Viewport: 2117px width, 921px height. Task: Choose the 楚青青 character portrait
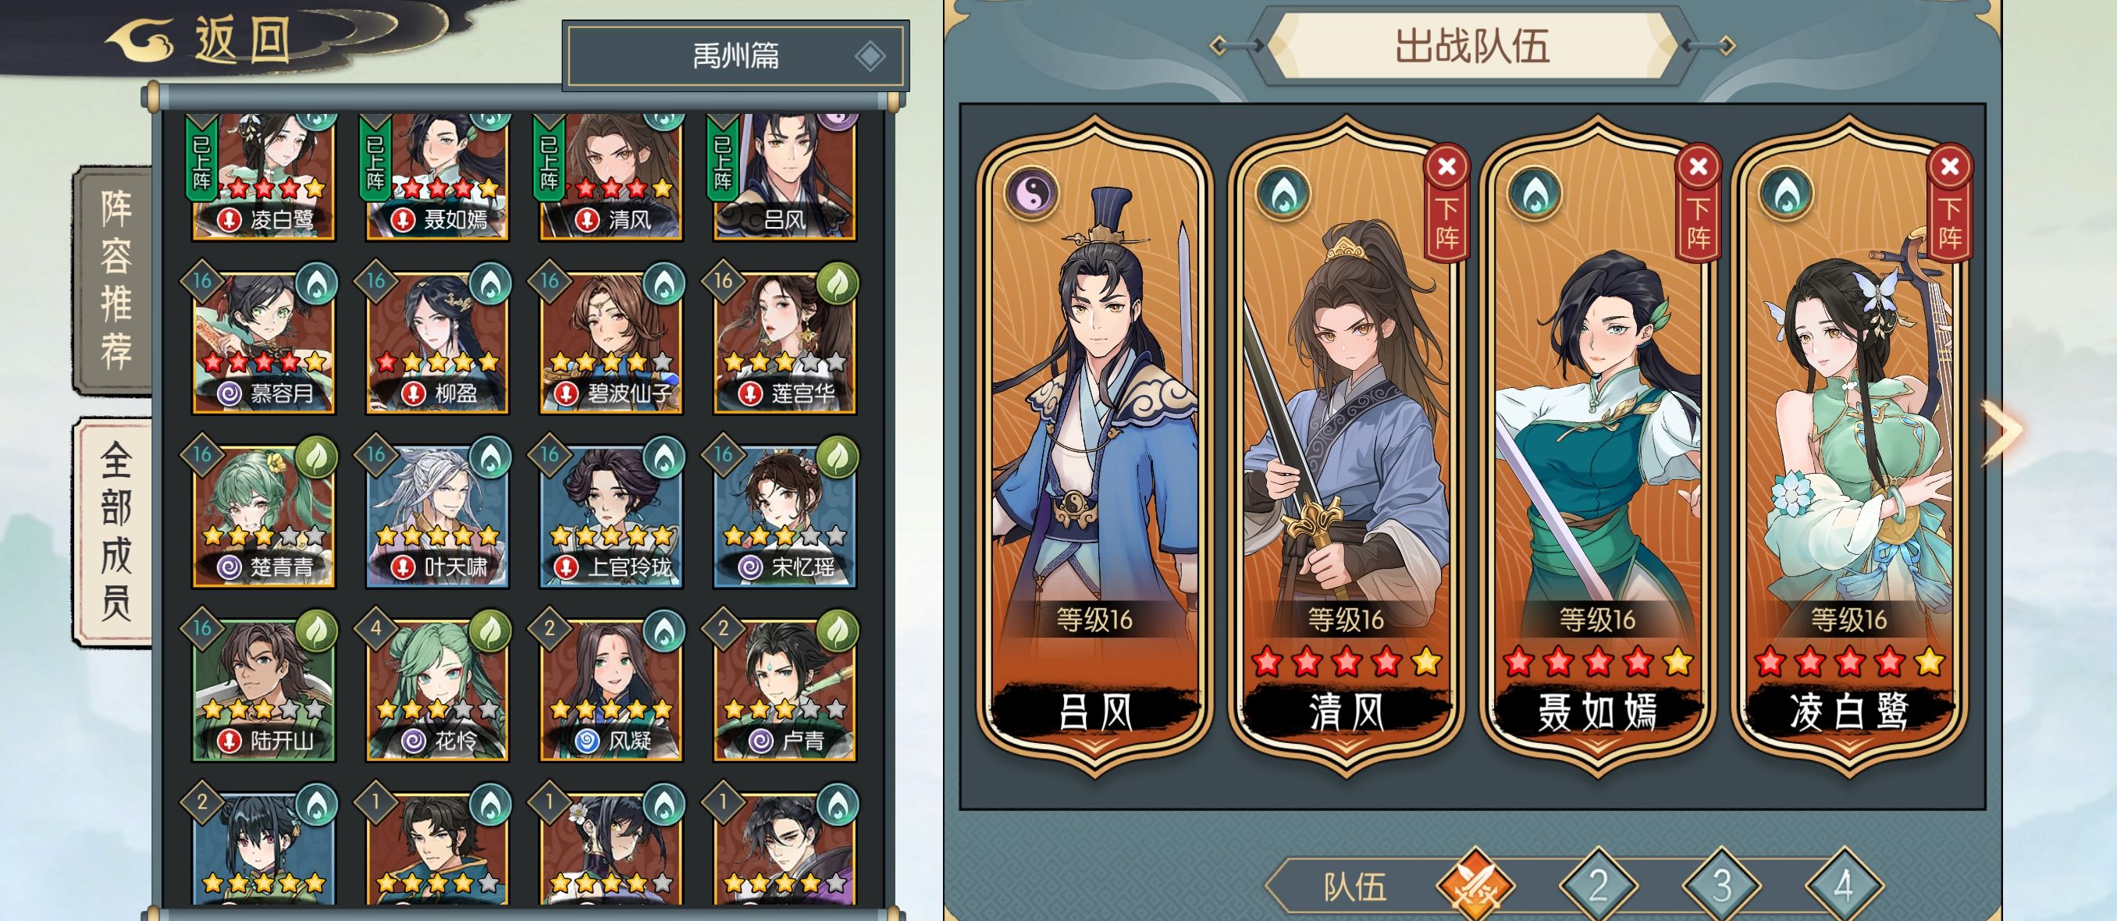tap(263, 516)
